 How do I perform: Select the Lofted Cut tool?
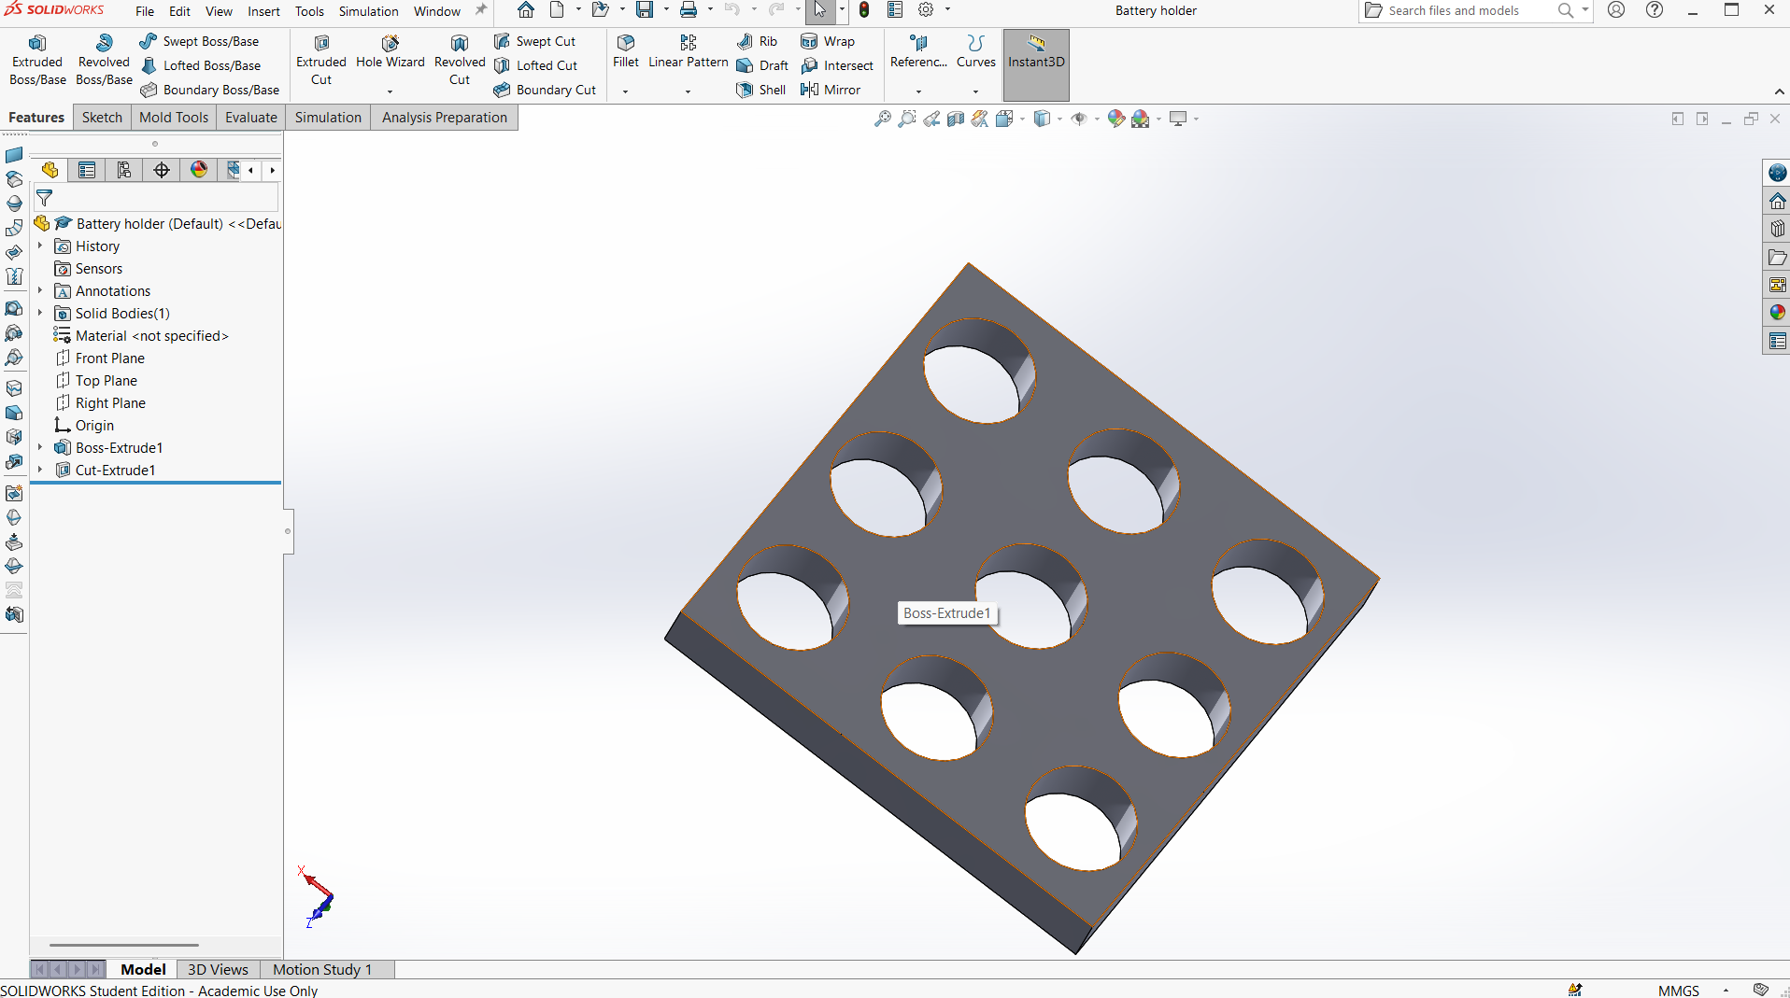535,65
